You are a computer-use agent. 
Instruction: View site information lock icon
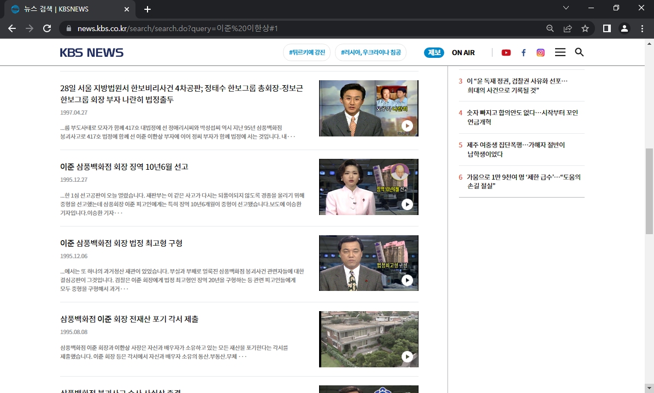68,28
